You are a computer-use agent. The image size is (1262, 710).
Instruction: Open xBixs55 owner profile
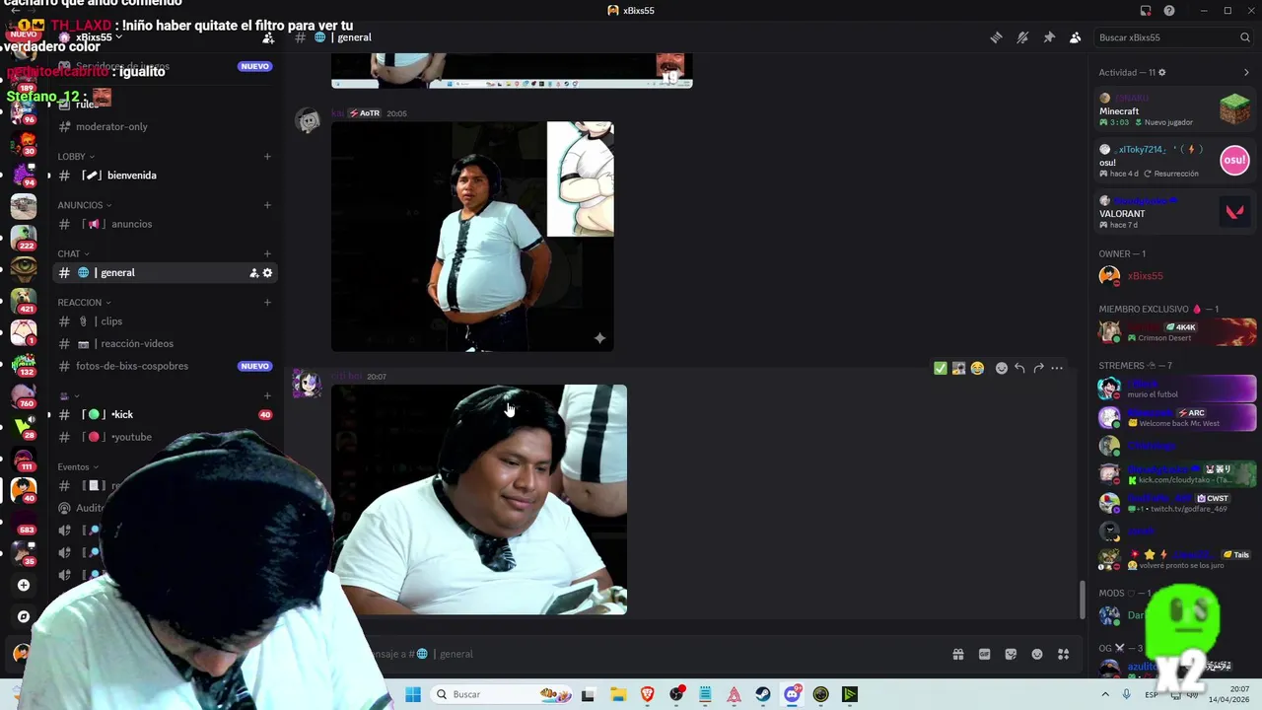tap(1175, 276)
